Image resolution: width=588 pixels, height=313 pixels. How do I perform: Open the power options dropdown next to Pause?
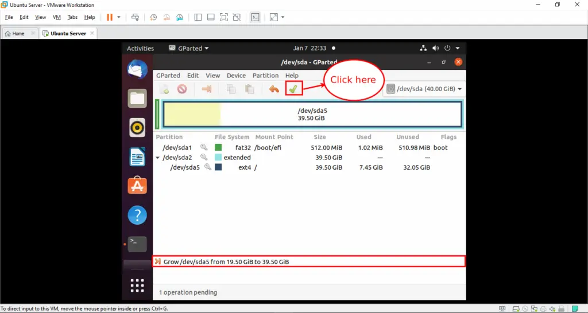(119, 17)
